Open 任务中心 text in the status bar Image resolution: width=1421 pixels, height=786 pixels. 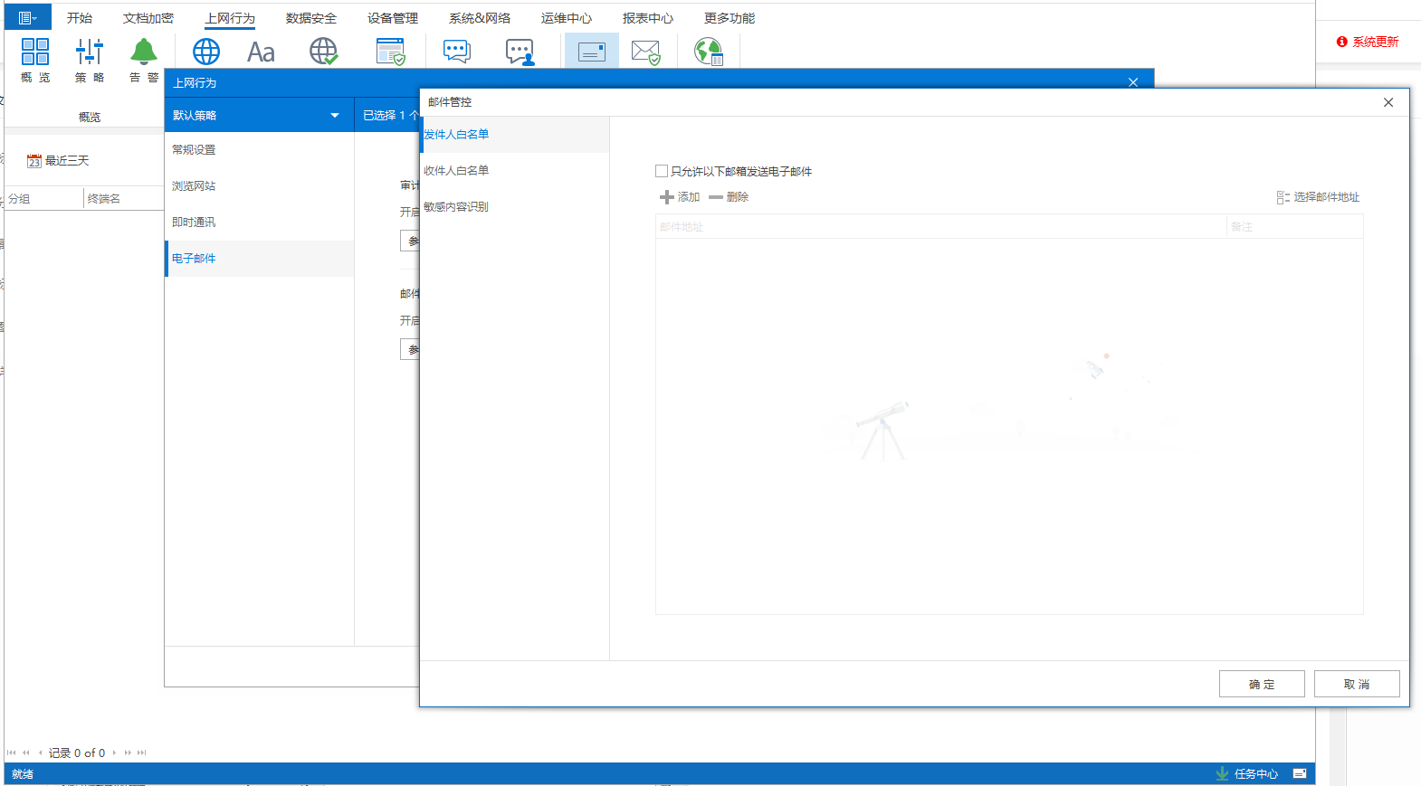tap(1256, 773)
